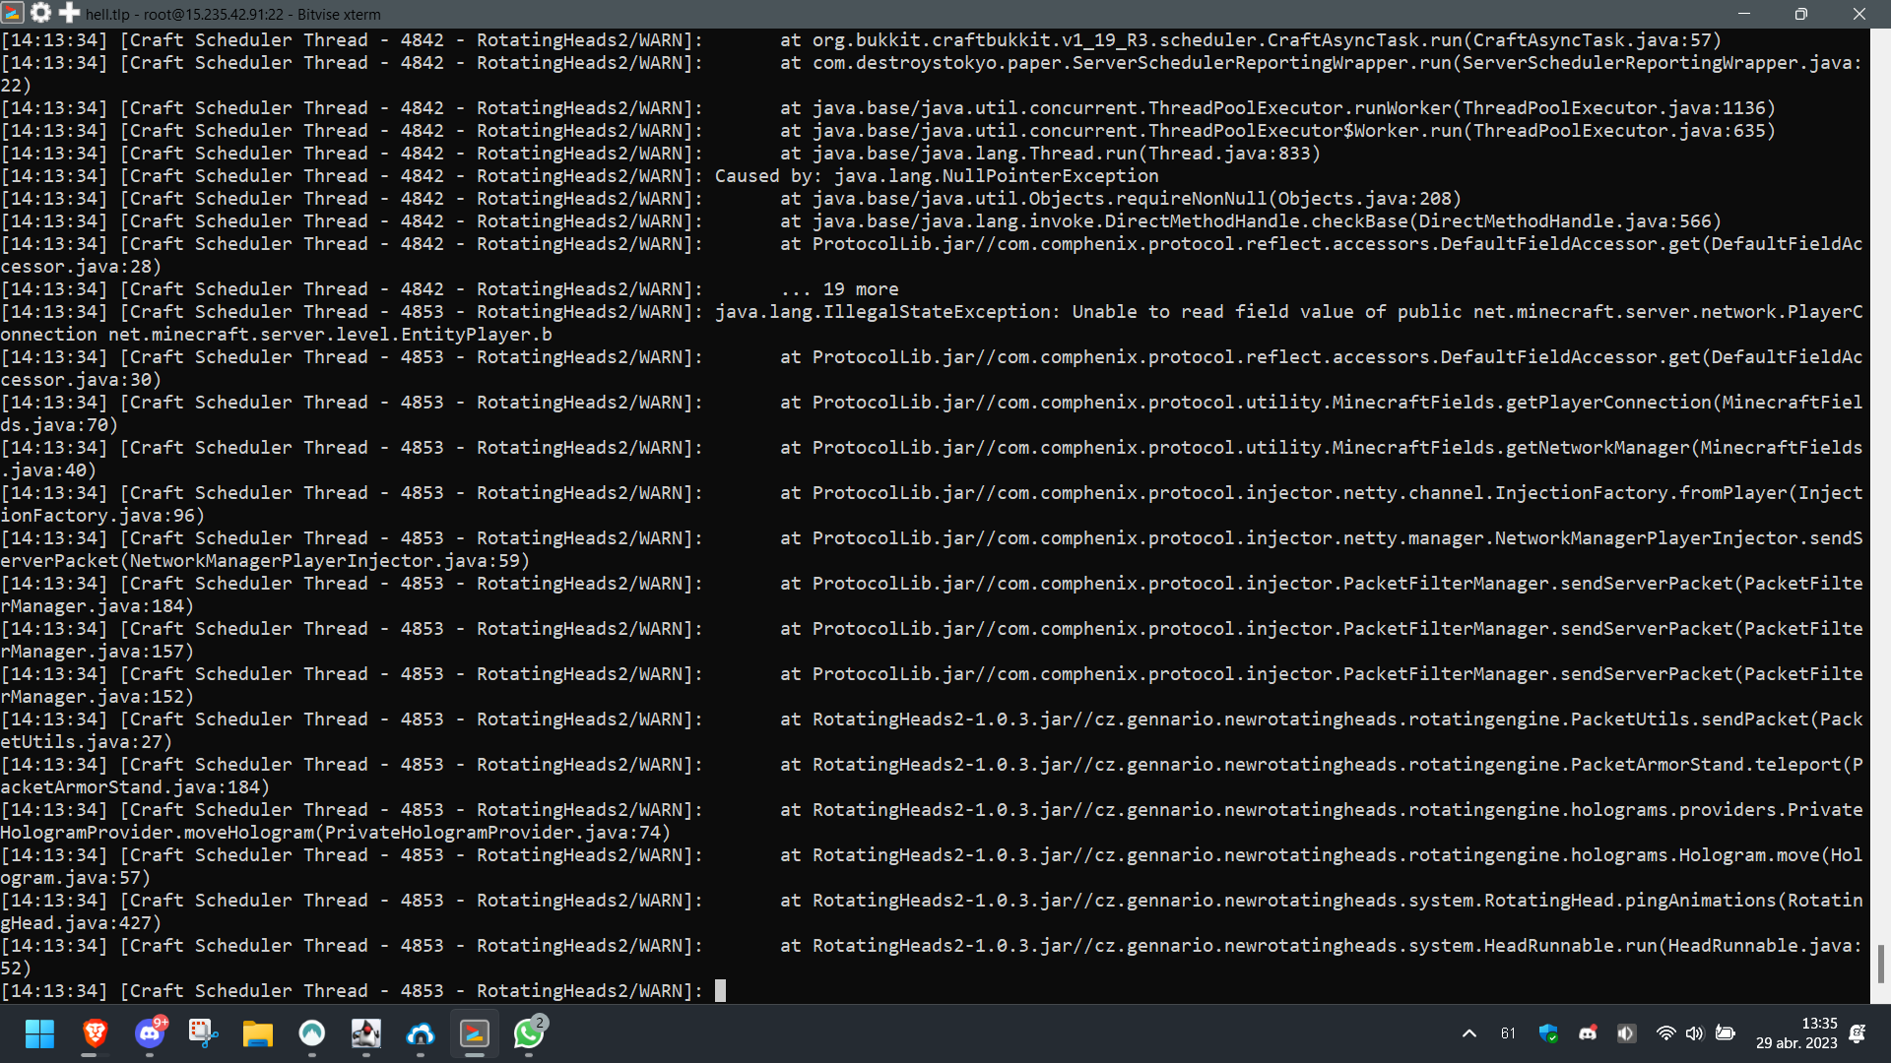Open File Explorer folder icon
Screen dimensions: 1891x1063
coord(258,1033)
